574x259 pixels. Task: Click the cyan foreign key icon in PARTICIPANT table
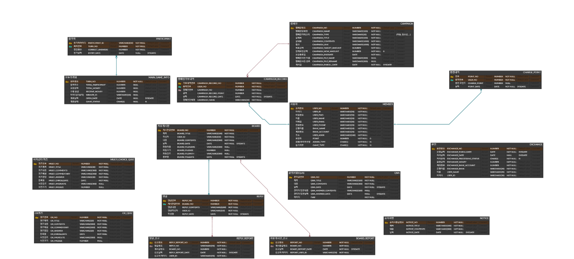[x=70, y=46]
